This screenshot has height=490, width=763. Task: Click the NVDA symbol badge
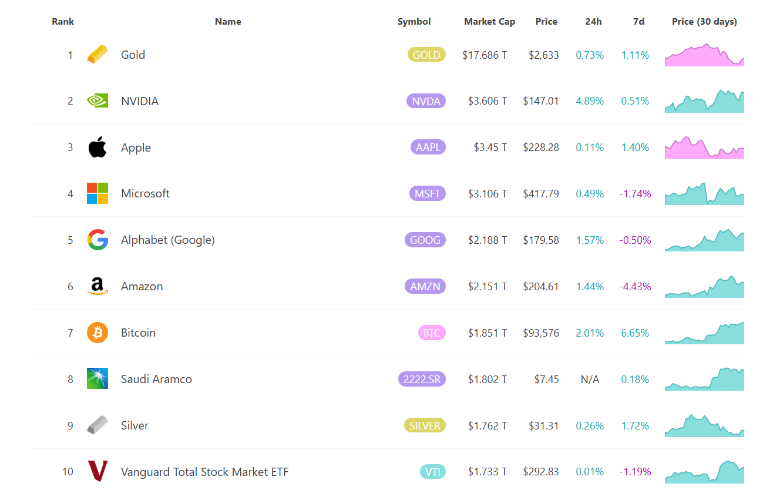click(x=426, y=101)
